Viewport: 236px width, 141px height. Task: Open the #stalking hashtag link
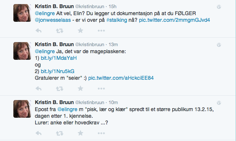tap(117, 20)
